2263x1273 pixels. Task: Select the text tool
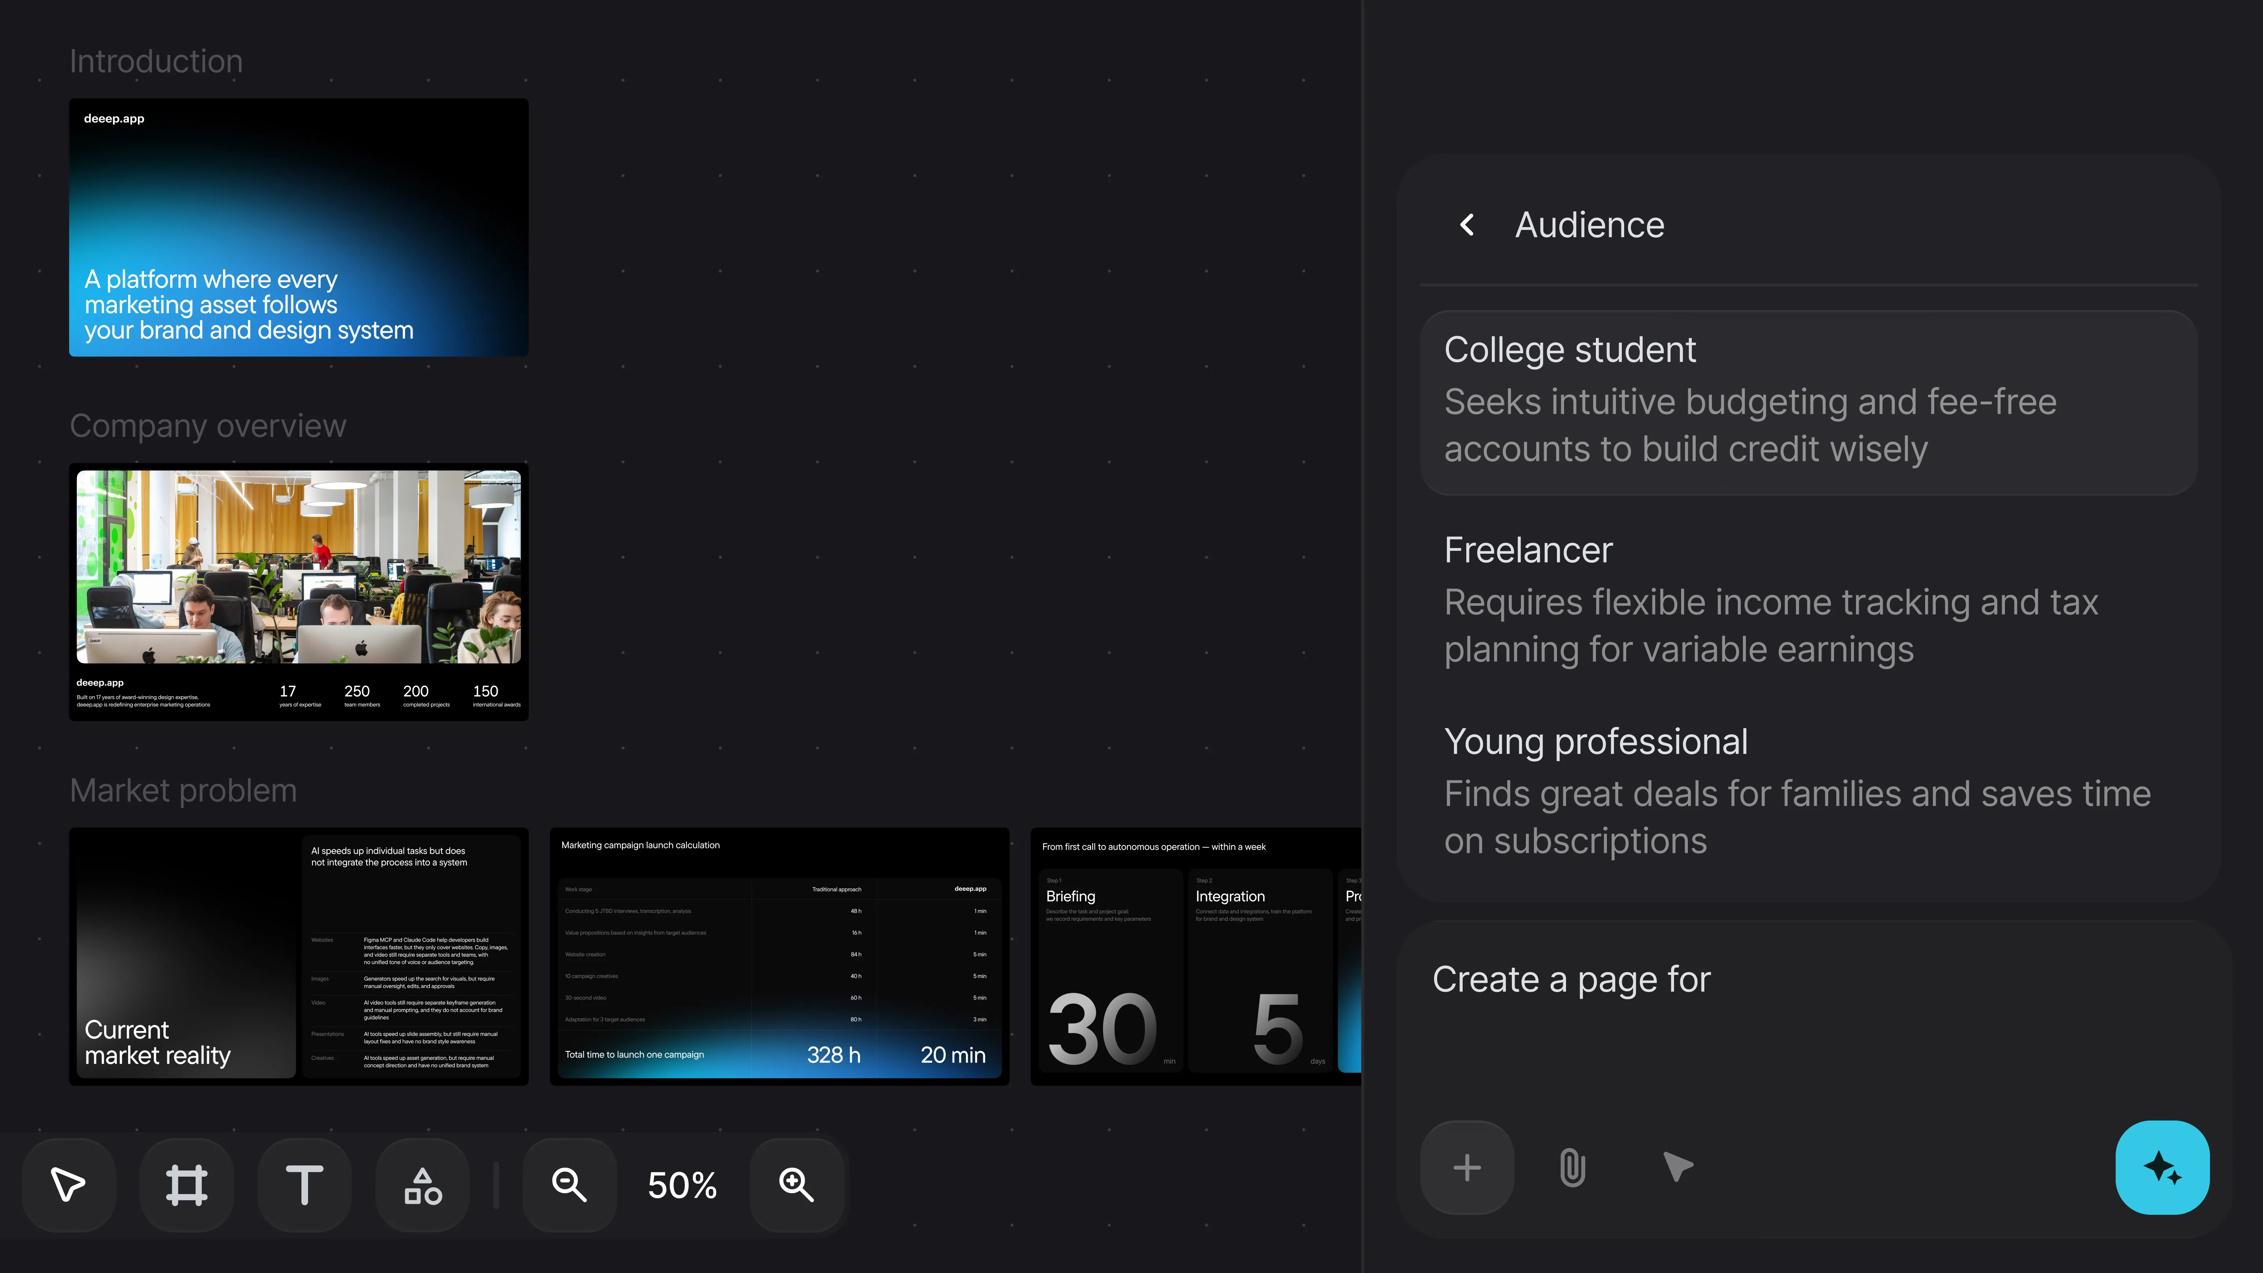(x=304, y=1184)
